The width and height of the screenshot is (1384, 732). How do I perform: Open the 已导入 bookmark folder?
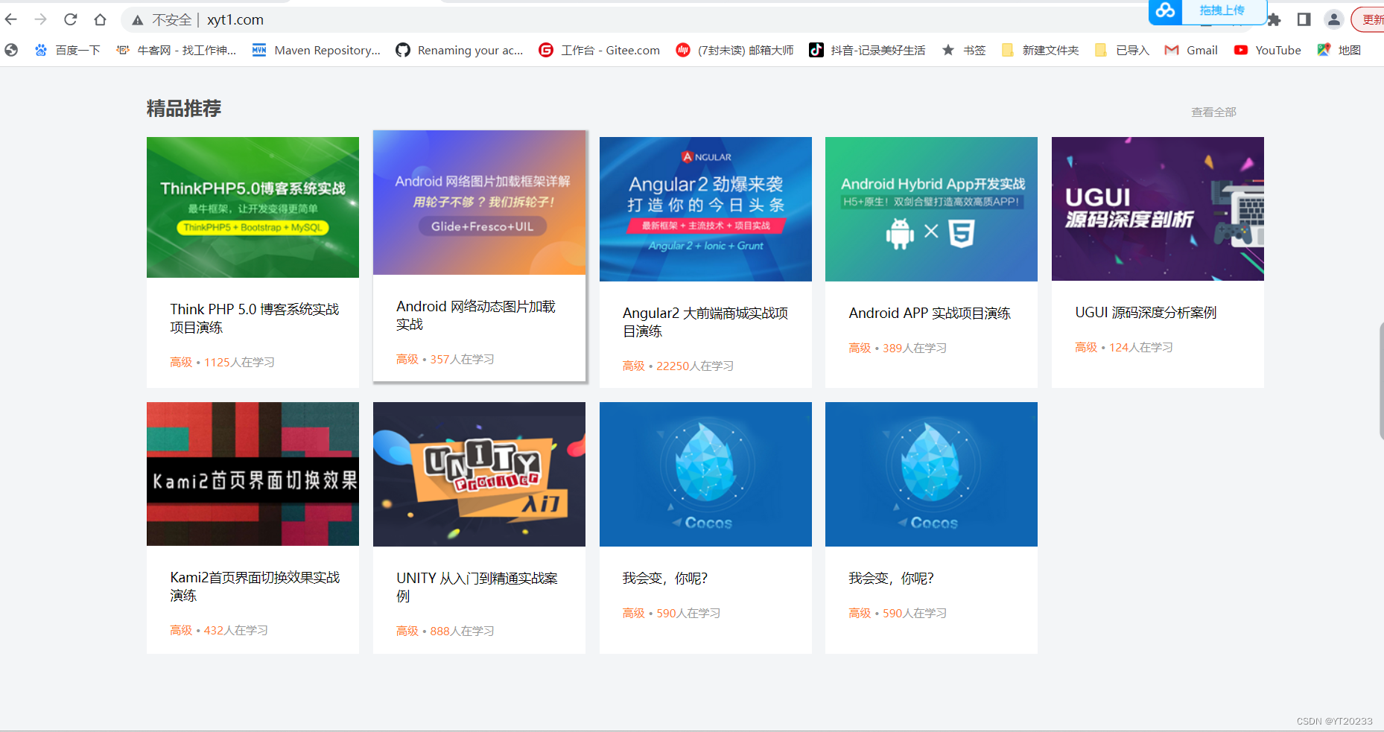1122,50
